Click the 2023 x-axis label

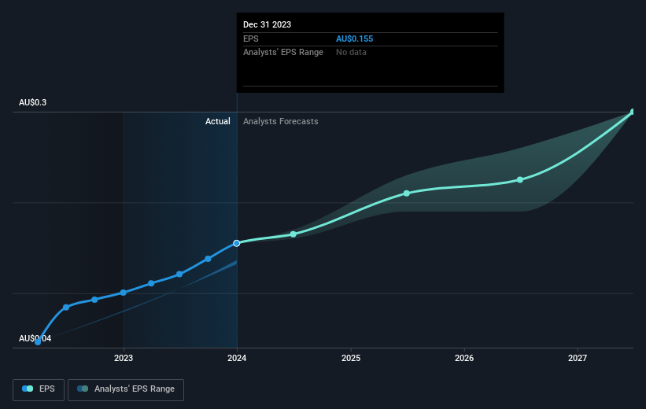(x=124, y=358)
